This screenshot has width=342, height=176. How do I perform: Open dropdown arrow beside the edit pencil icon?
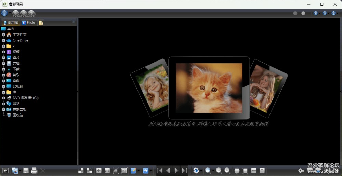pyautogui.click(x=139, y=171)
